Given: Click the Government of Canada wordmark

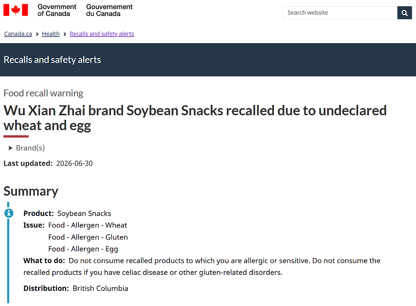Looking at the screenshot, I should 57,10.
